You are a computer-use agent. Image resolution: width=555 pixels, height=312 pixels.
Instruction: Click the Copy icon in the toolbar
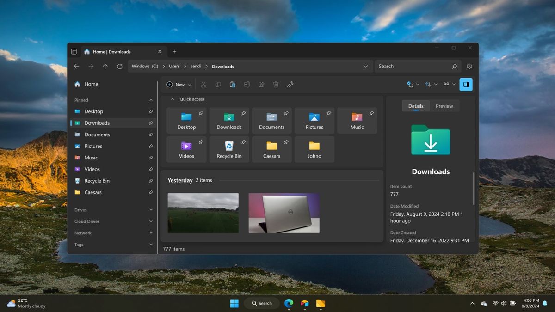[218, 84]
